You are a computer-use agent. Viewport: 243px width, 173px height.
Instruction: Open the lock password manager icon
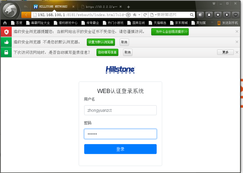coord(209,15)
